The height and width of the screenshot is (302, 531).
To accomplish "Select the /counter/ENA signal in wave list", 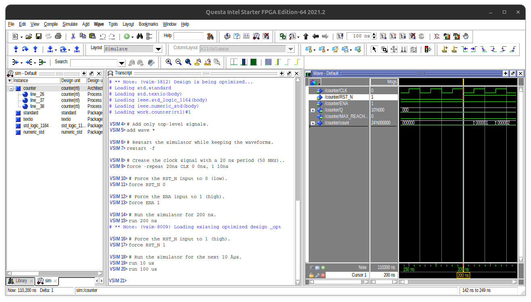I will tap(336, 103).
